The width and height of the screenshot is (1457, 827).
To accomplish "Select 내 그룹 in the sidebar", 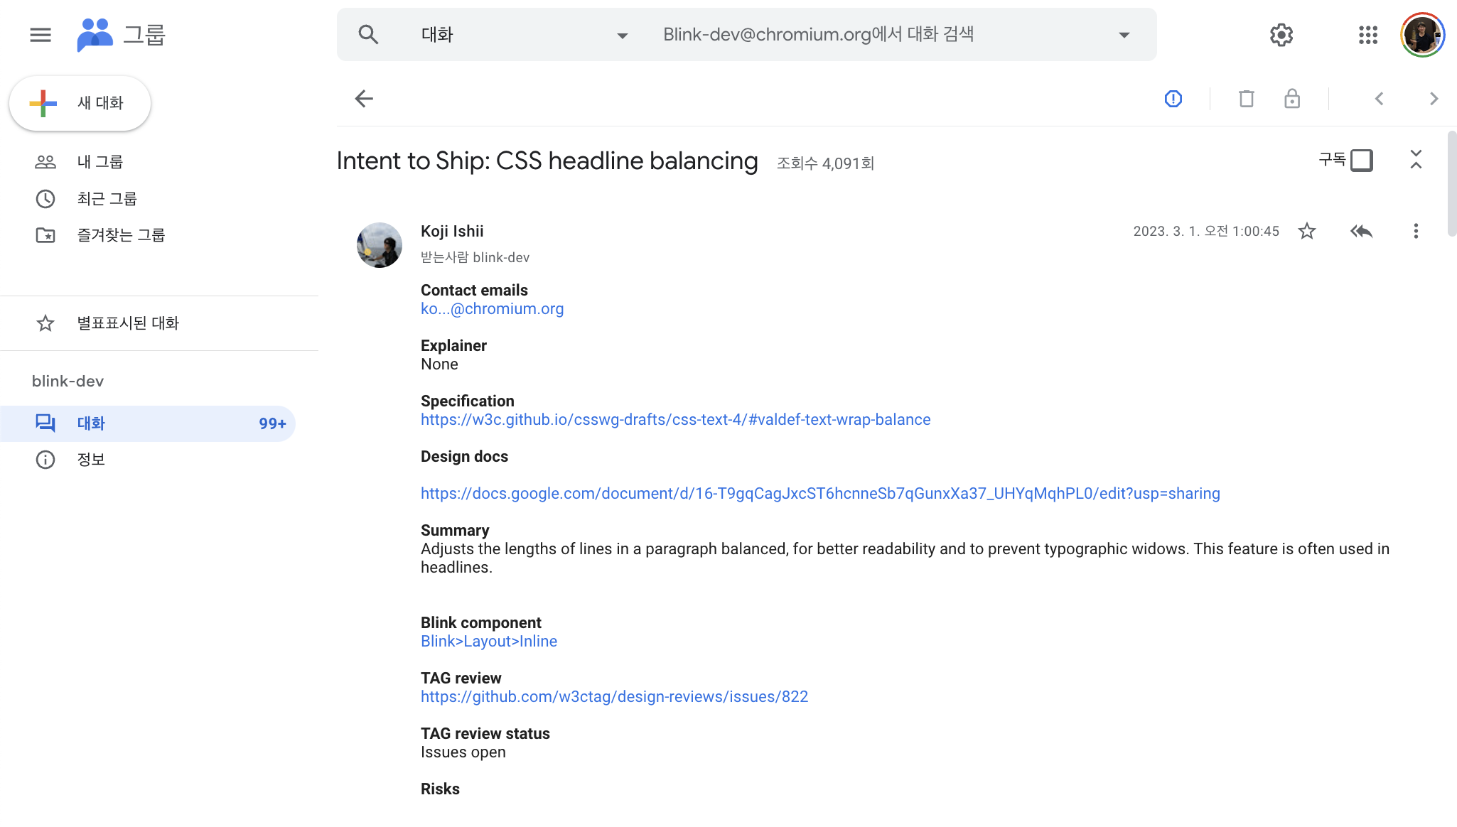I will click(100, 162).
